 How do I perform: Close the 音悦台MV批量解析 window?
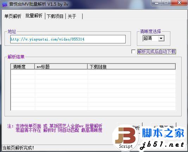click(x=179, y=3)
